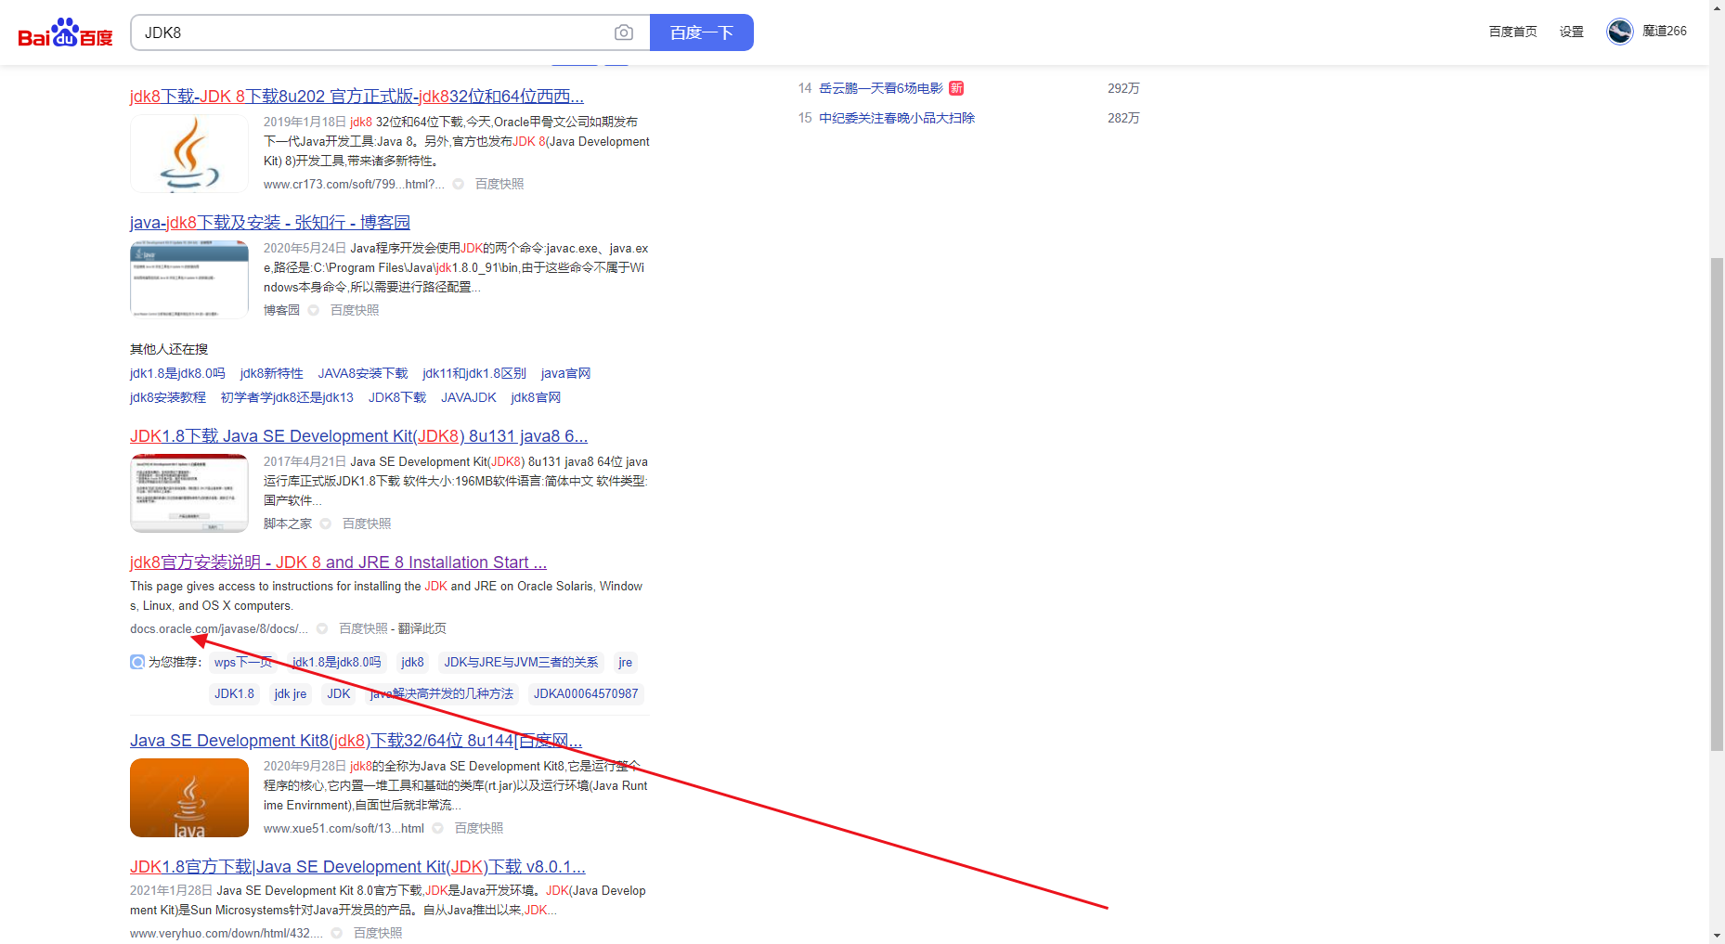This screenshot has width=1725, height=944.
Task: Open hot topic 岳云鹏一天看6场电影
Action: pos(881,88)
